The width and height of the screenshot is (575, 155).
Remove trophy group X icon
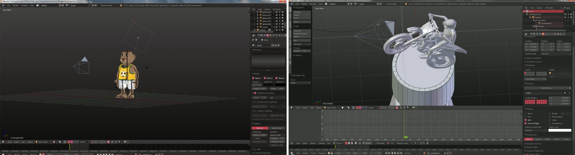click(565, 93)
